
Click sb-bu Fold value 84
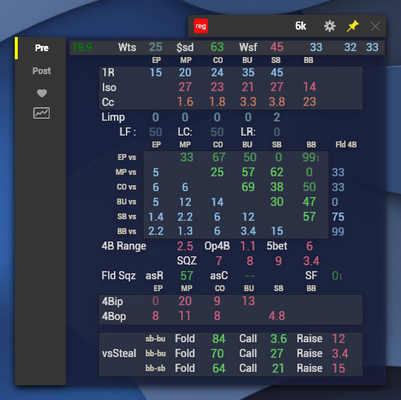click(219, 339)
